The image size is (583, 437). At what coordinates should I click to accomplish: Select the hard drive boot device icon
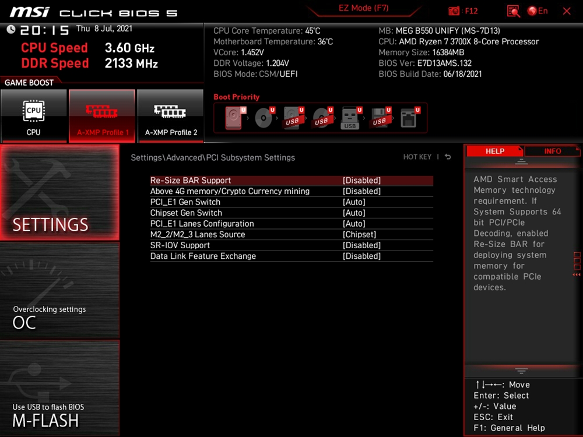click(x=234, y=118)
